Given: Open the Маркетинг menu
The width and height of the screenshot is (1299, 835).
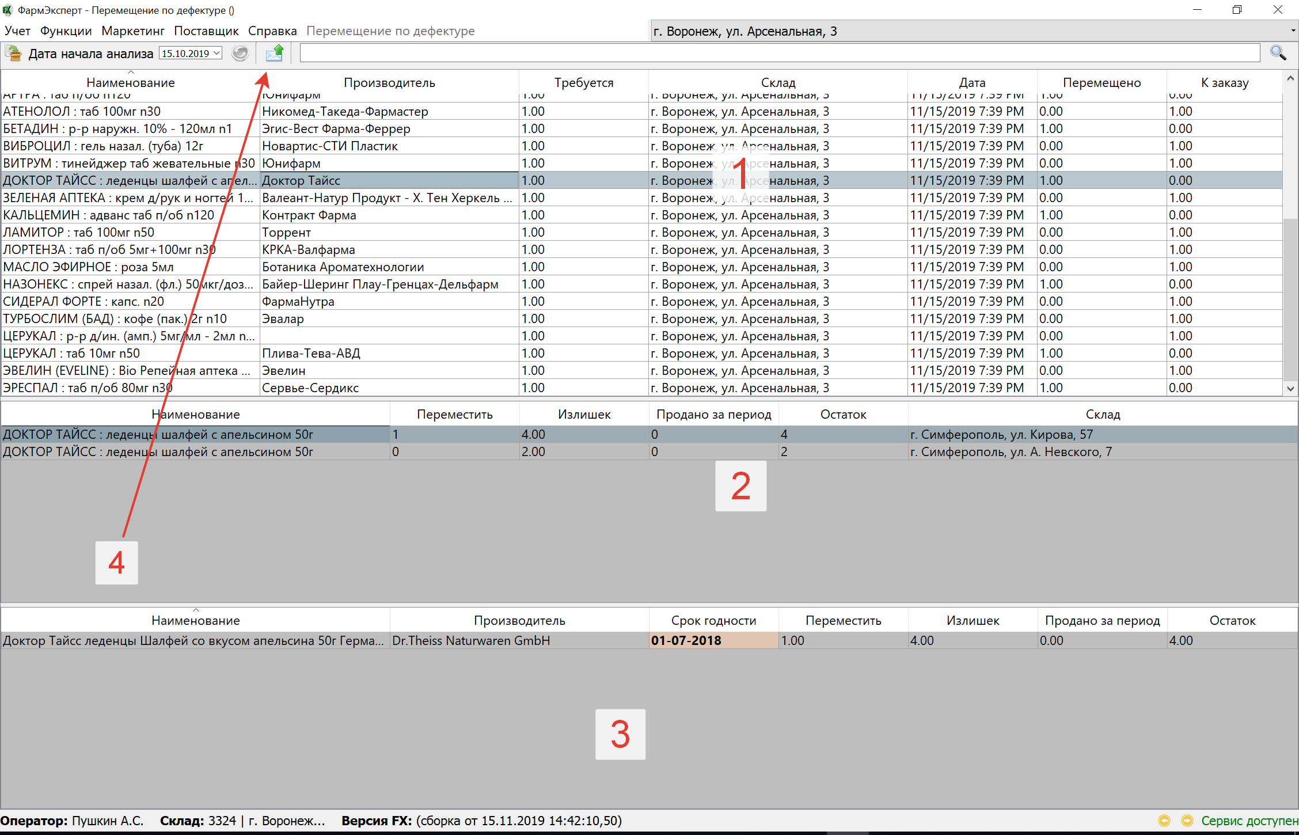Looking at the screenshot, I should click(x=132, y=31).
